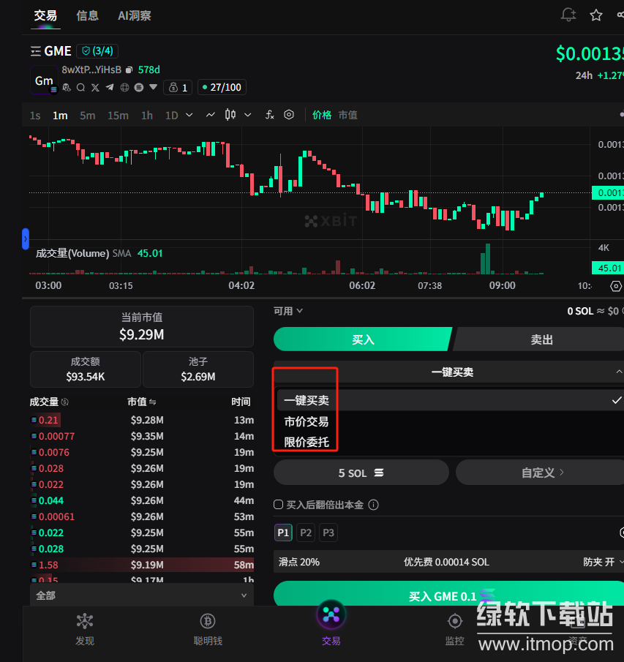Add a price alert with the bell icon

click(x=568, y=15)
